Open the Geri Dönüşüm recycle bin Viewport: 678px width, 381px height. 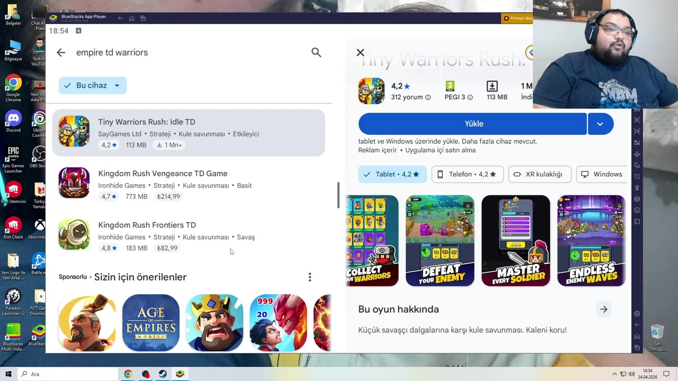657,338
